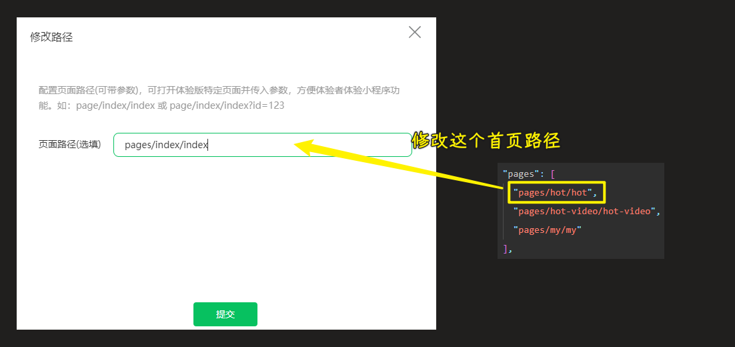
Task: Submit with the green 提交 button
Action: [225, 314]
